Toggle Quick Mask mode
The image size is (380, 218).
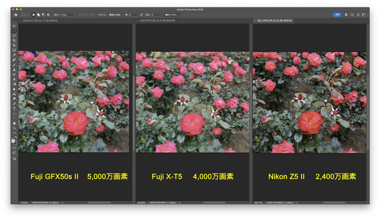pos(14,148)
